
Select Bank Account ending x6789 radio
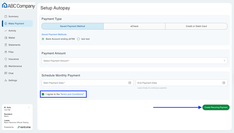point(43,39)
